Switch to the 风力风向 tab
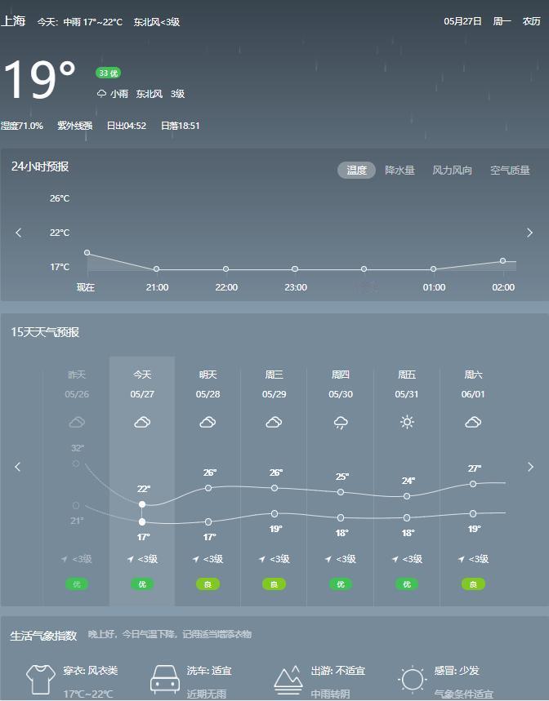549x701 pixels. tap(452, 171)
